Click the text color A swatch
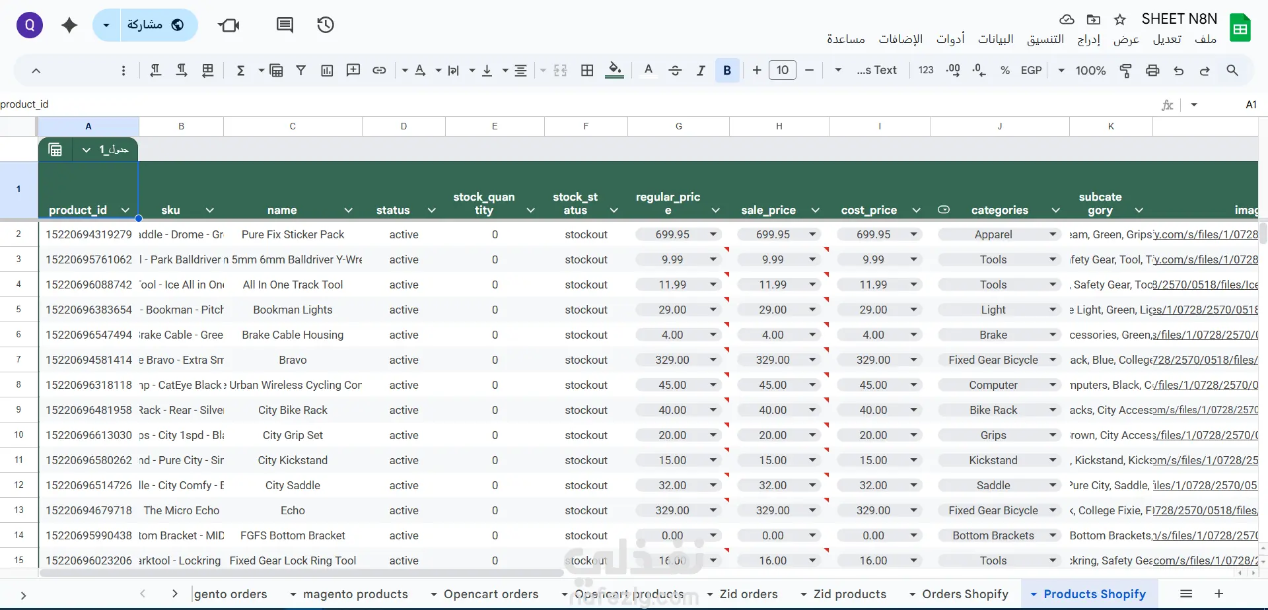Image resolution: width=1268 pixels, height=610 pixels. (649, 70)
